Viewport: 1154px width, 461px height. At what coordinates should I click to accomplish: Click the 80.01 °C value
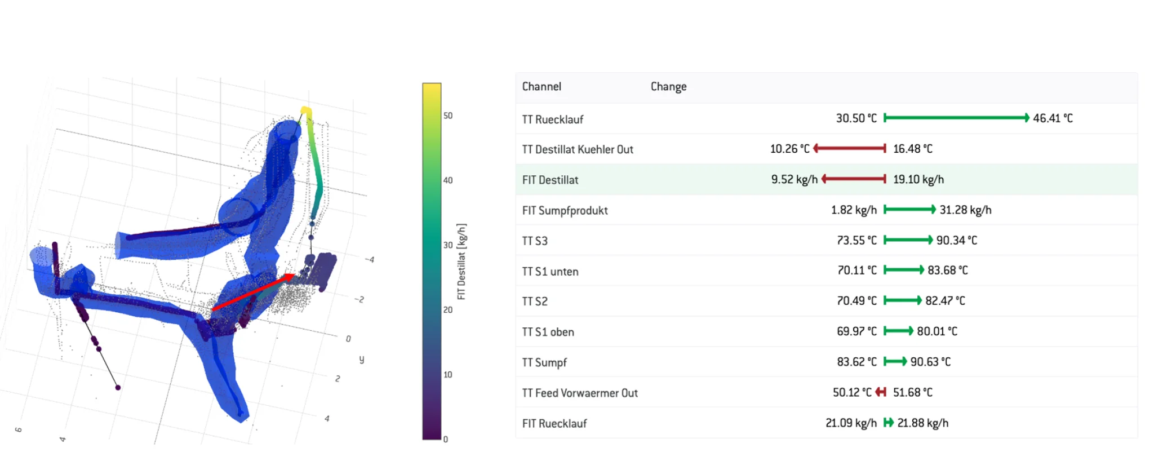[937, 331]
